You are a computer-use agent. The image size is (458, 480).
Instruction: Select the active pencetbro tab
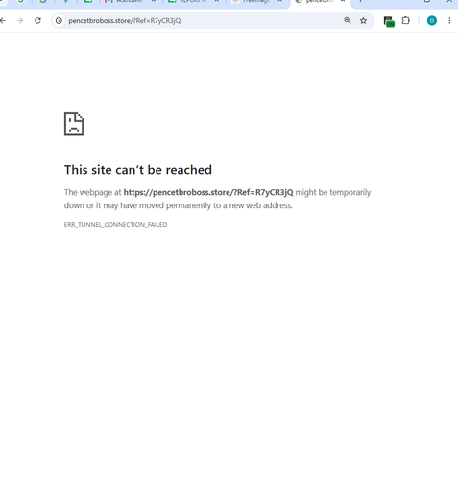[x=320, y=2]
